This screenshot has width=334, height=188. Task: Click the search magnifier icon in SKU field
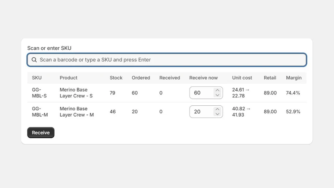[x=34, y=60]
